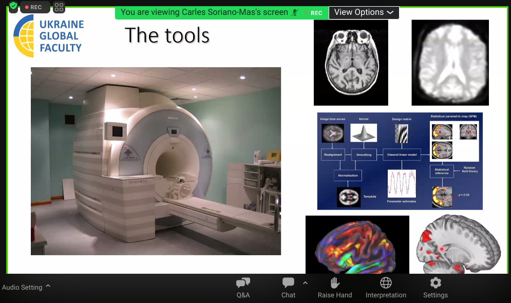The width and height of the screenshot is (511, 303).
Task: Click the MRI scanner photo on the slide
Action: 156,161
